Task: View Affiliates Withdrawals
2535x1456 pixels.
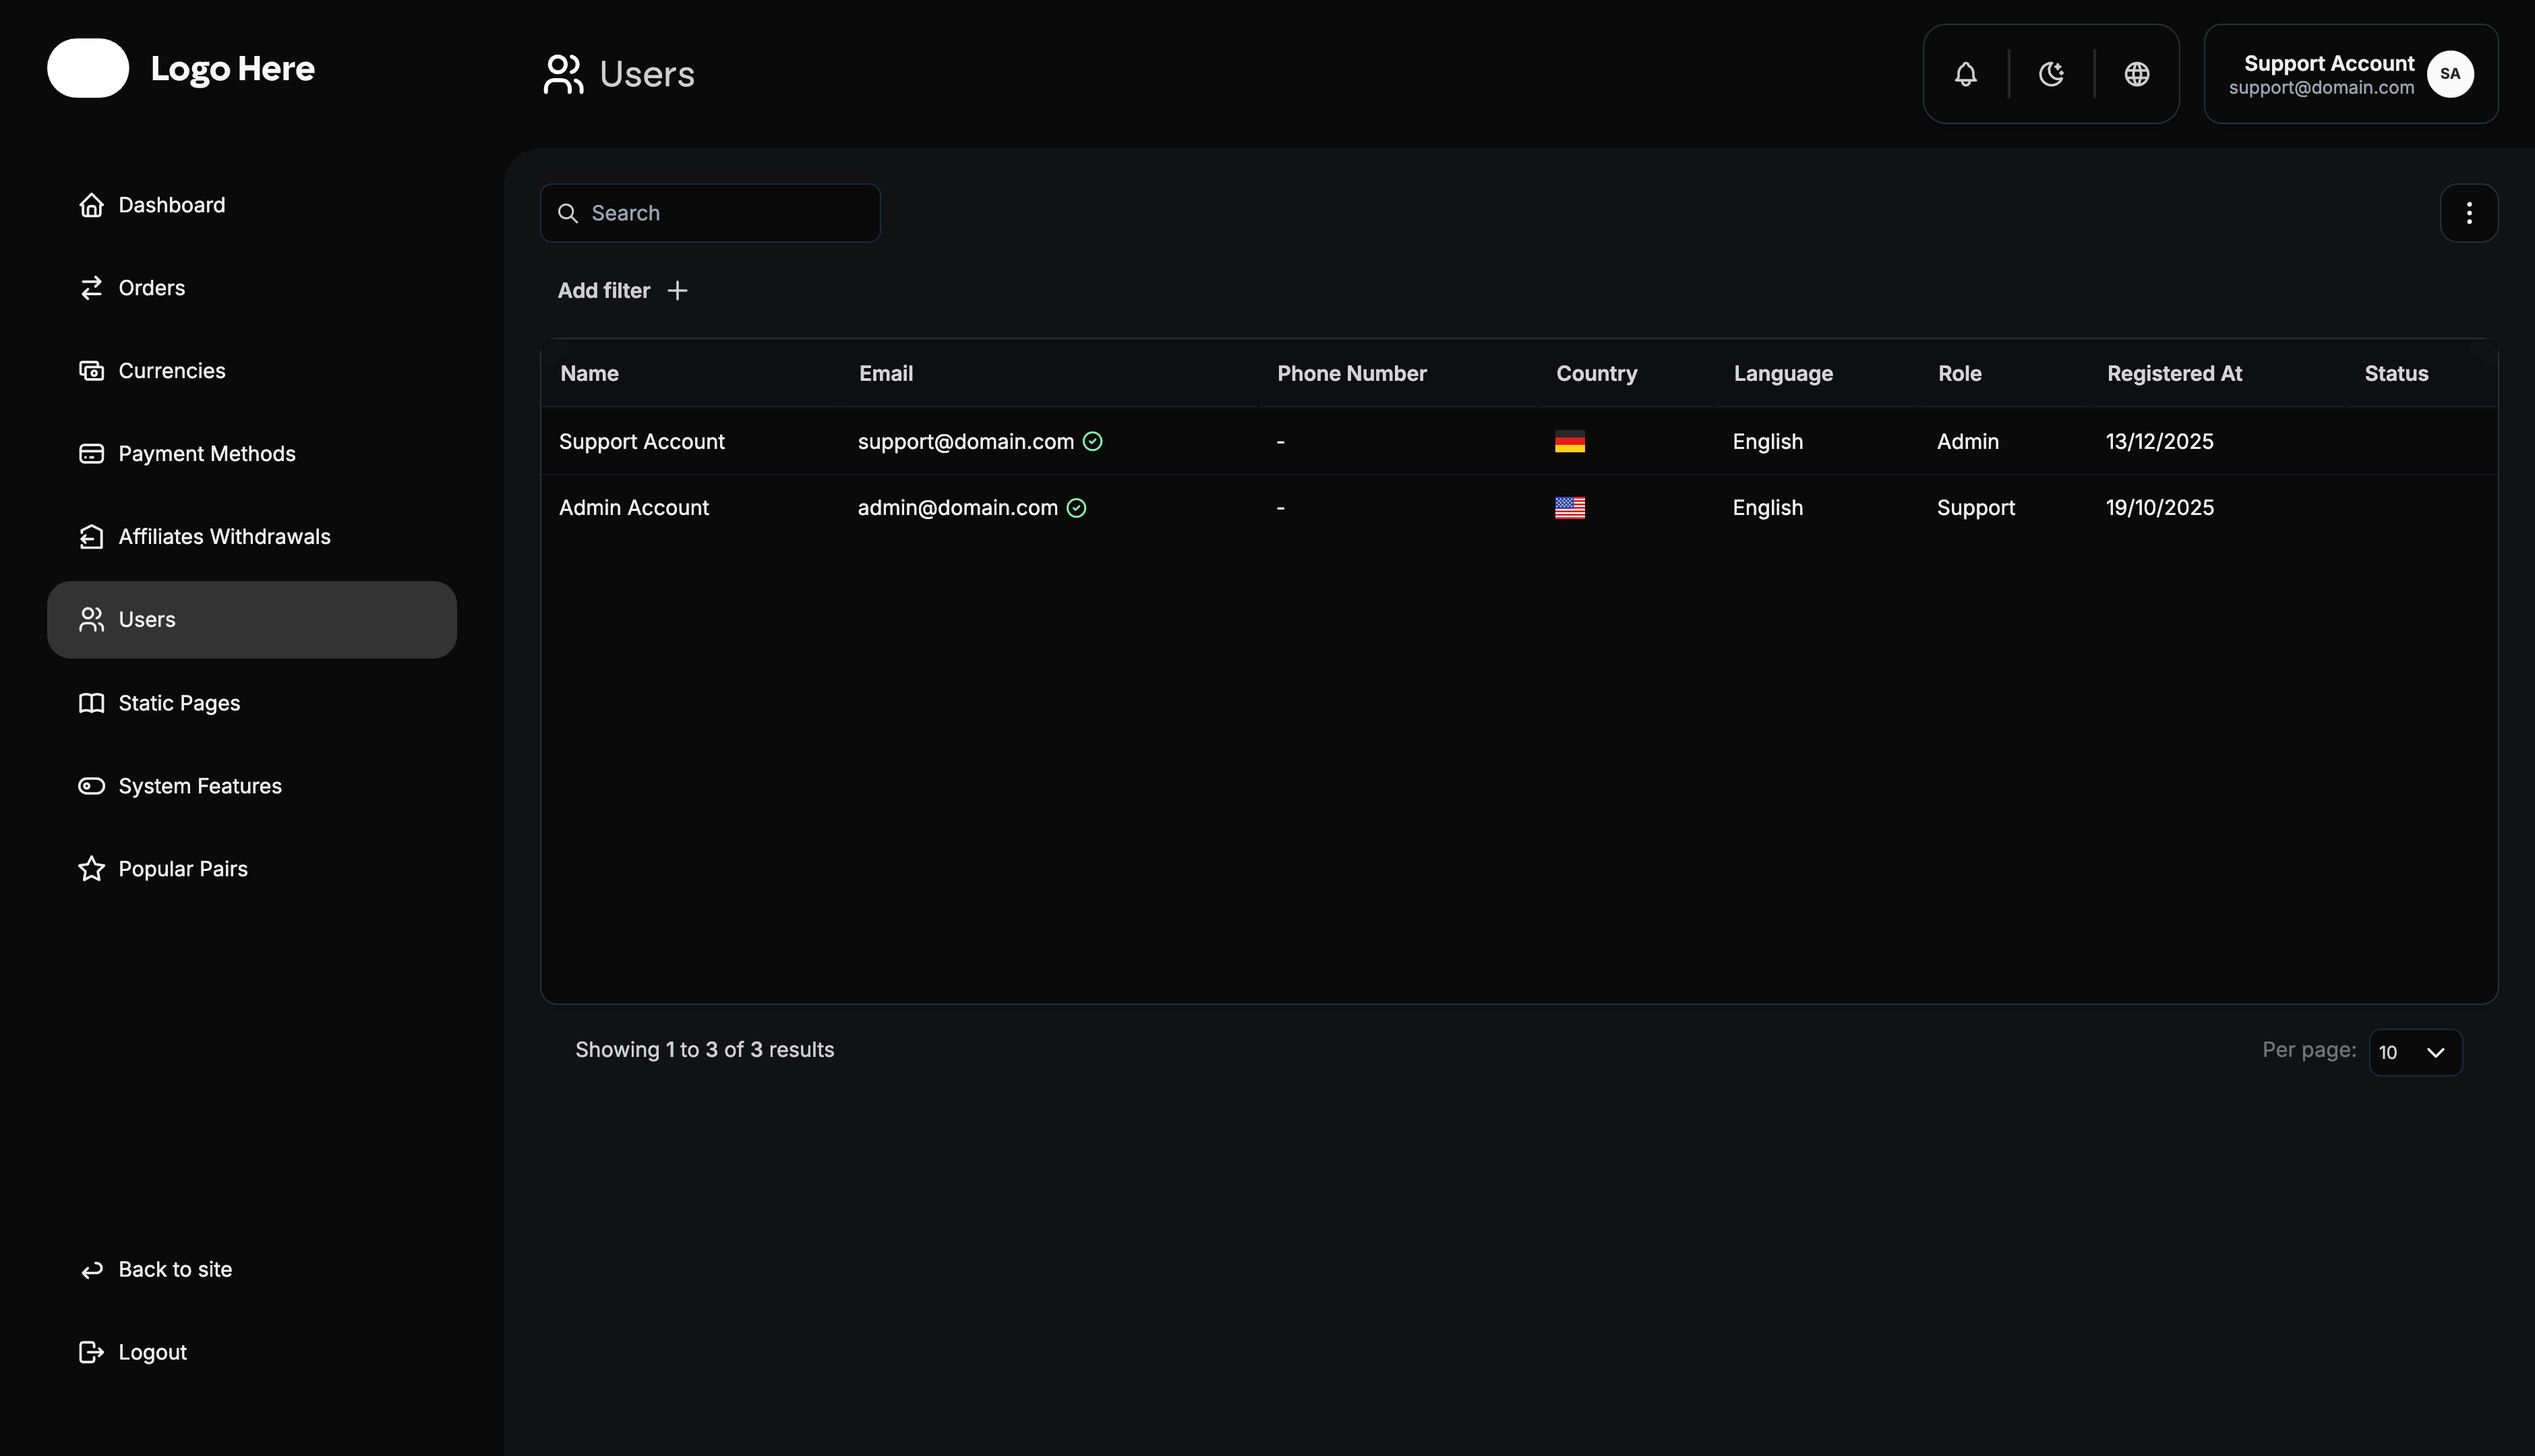Action: coord(224,536)
